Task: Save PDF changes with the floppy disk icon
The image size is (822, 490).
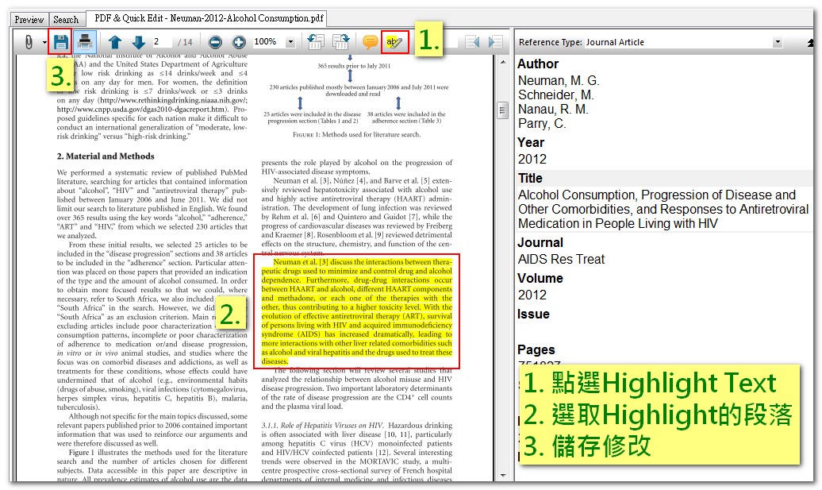Action: click(60, 41)
